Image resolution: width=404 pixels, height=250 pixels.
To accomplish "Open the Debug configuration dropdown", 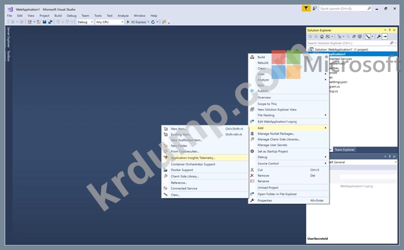I will point(85,22).
